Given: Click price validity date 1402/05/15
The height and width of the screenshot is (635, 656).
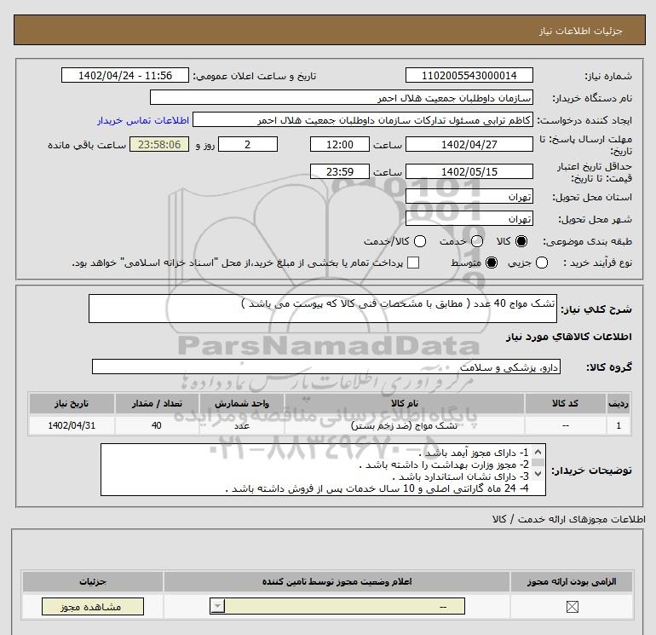Looking at the screenshot, I should pos(469,171).
